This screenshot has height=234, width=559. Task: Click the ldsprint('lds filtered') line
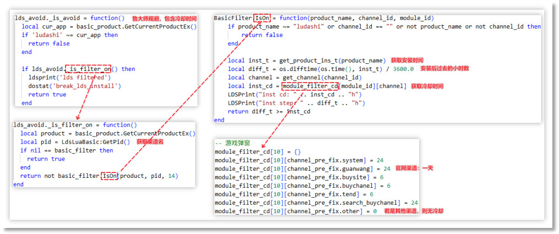point(66,78)
